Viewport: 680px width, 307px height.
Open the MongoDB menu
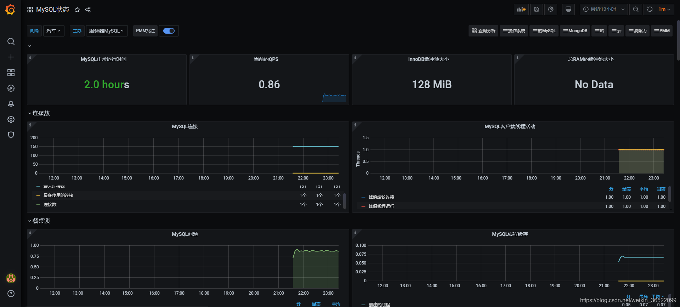tap(575, 31)
